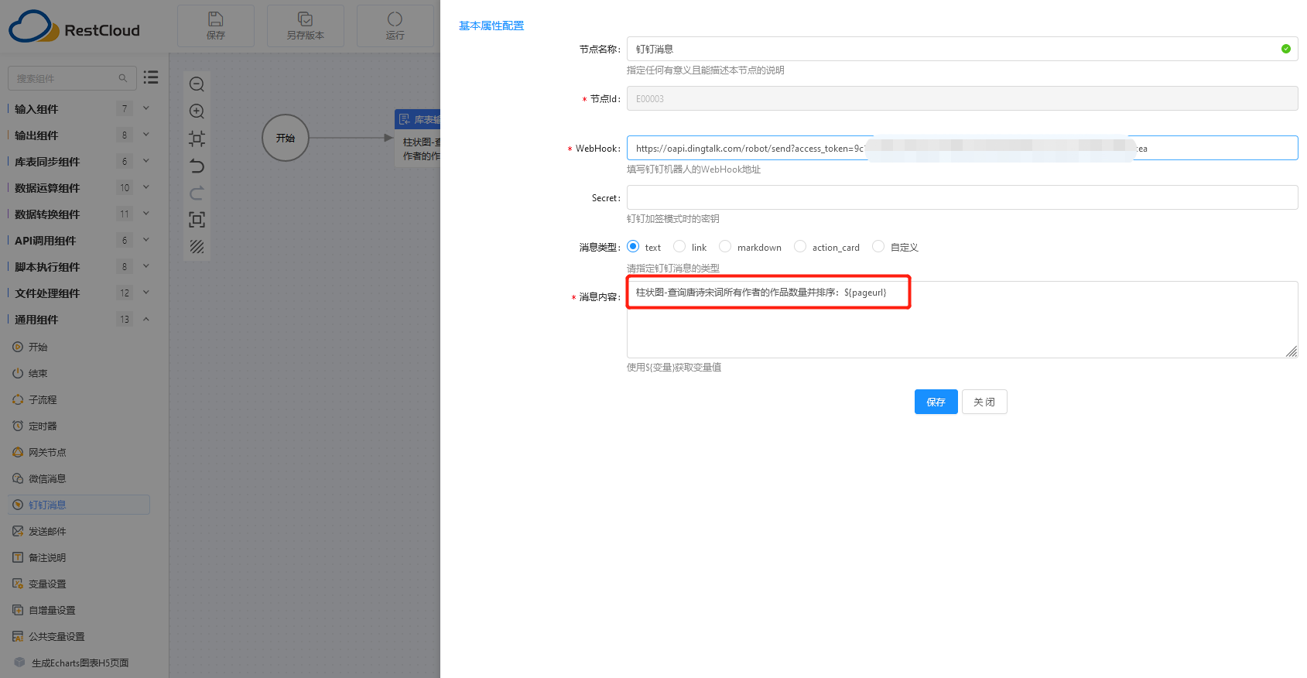Toggle the canvas grid pattern icon

(x=197, y=247)
